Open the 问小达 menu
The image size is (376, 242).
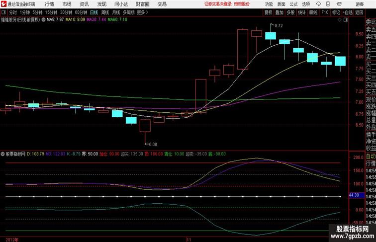click(121, 4)
